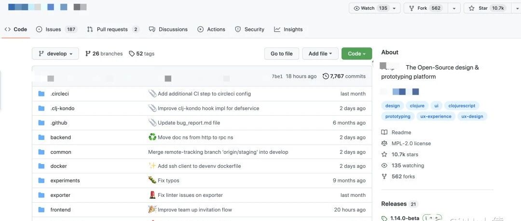Click the docker folder icon
The height and width of the screenshot is (221, 521).
[x=41, y=166]
